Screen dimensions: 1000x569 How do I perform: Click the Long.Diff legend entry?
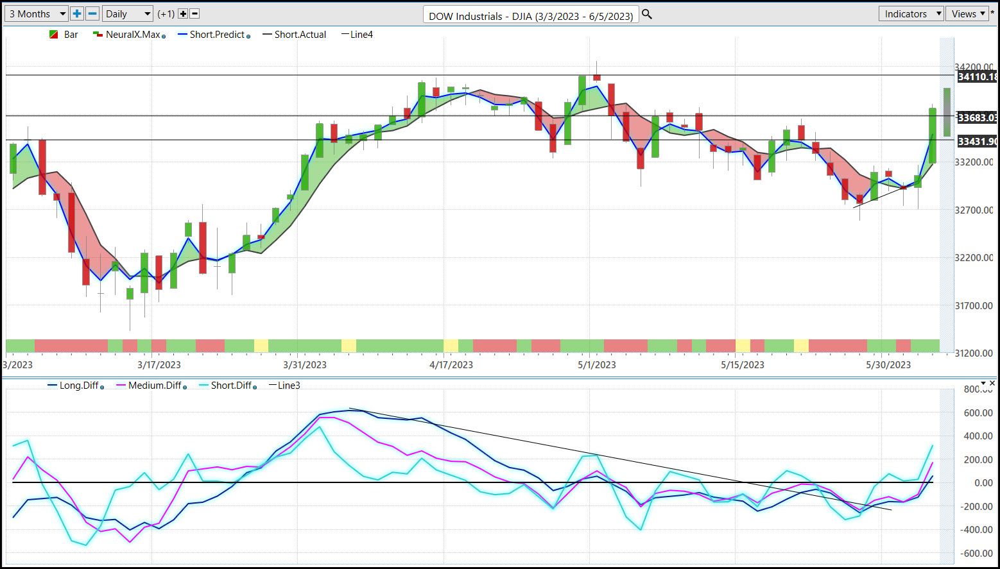click(73, 386)
